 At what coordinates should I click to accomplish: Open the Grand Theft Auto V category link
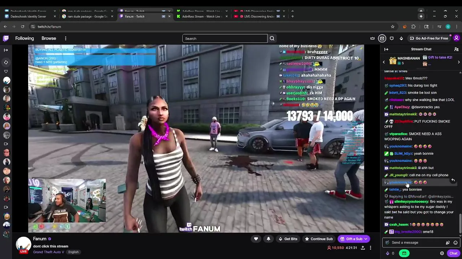(49, 252)
